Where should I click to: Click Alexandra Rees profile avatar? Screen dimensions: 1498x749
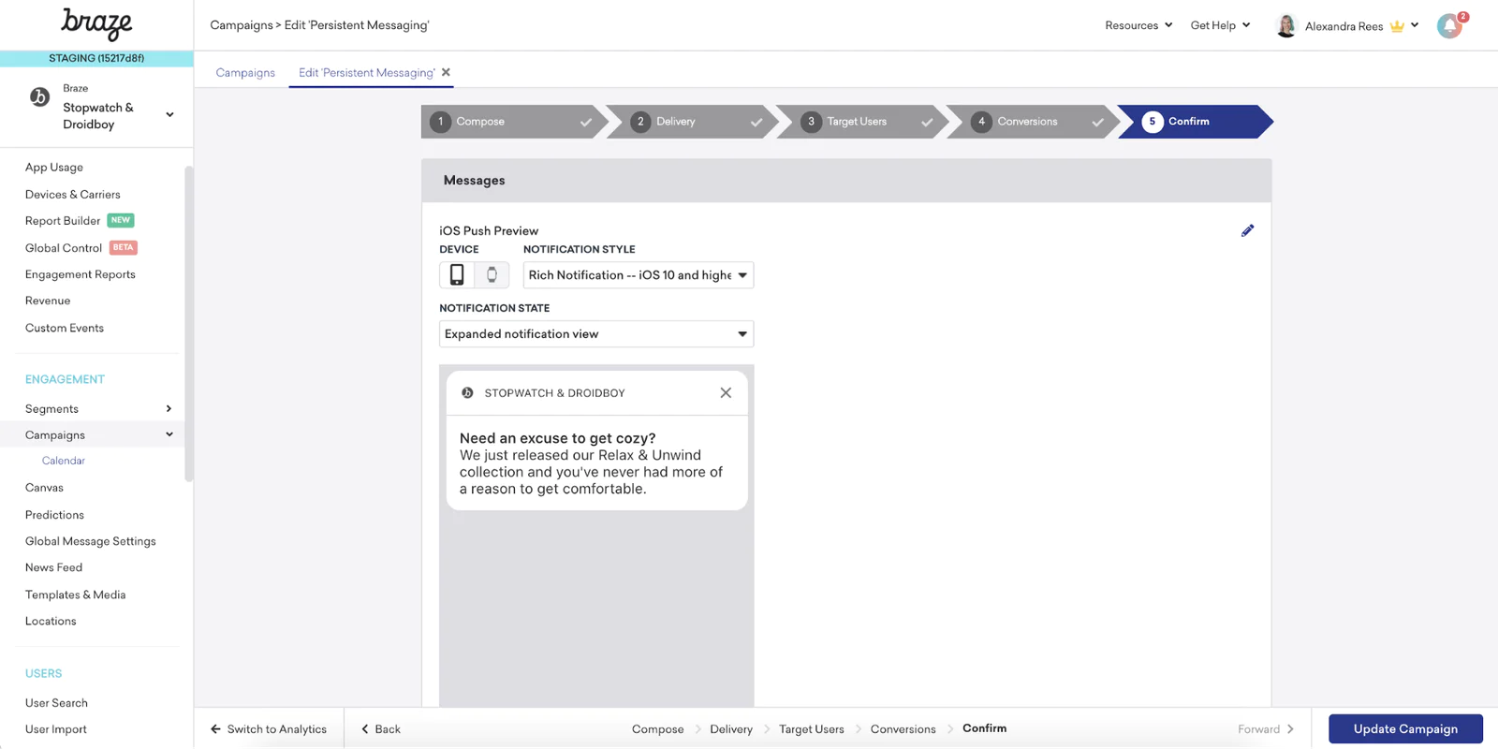click(x=1286, y=26)
